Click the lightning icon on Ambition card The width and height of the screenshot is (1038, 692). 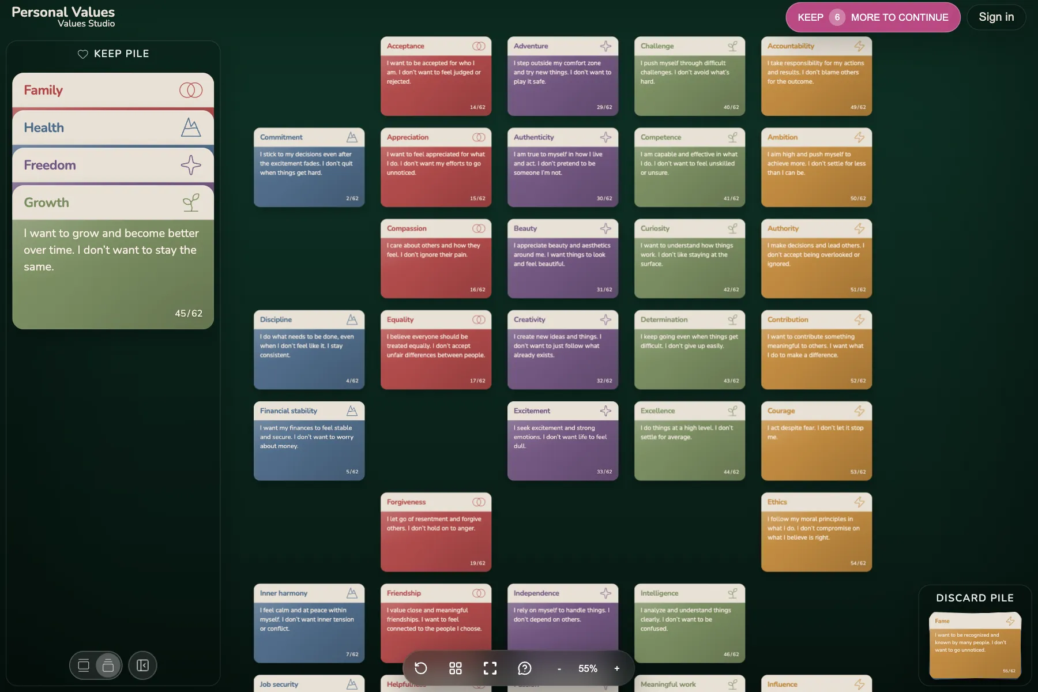(859, 137)
